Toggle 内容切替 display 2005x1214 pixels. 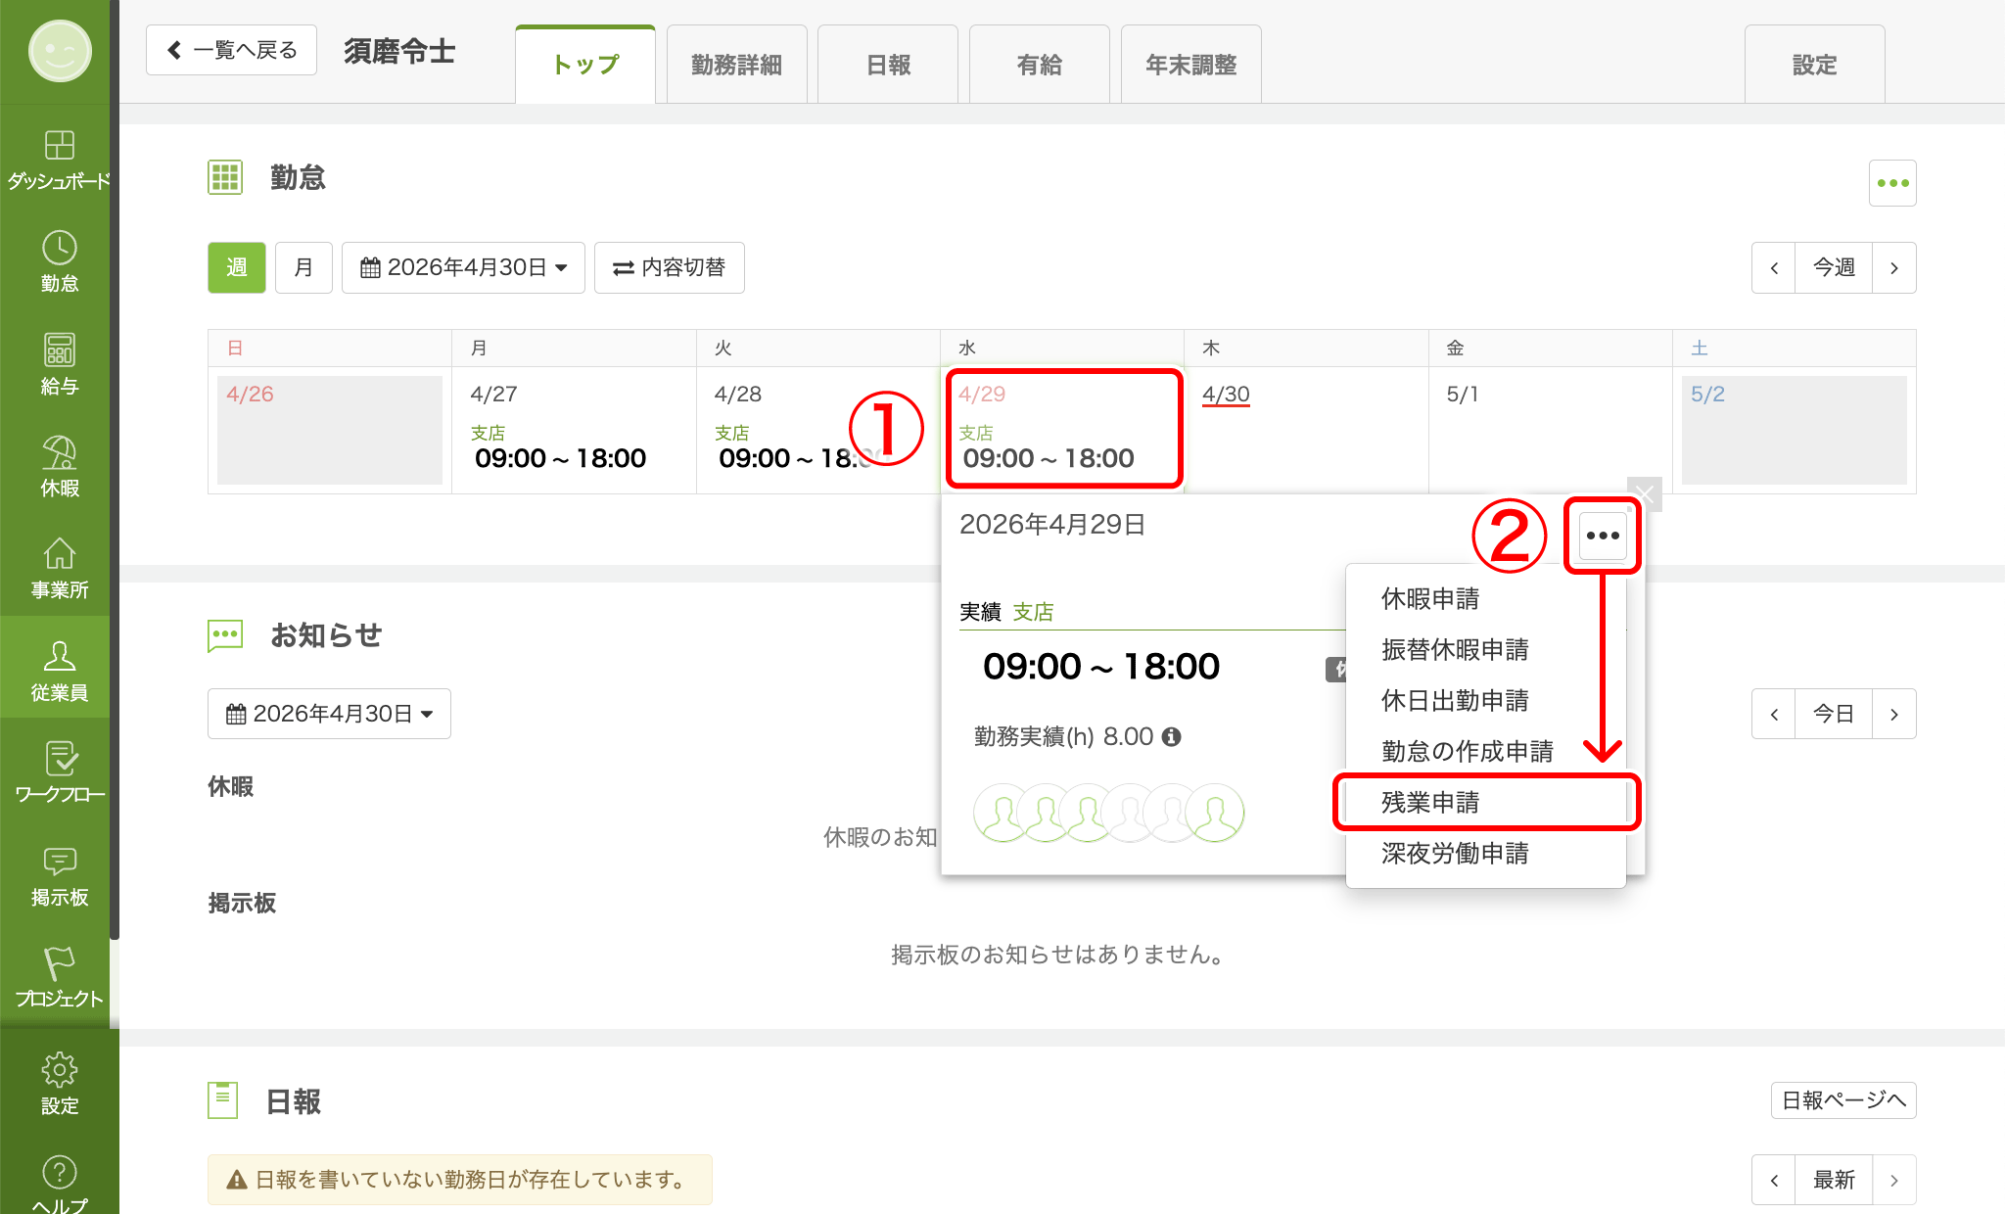670,267
